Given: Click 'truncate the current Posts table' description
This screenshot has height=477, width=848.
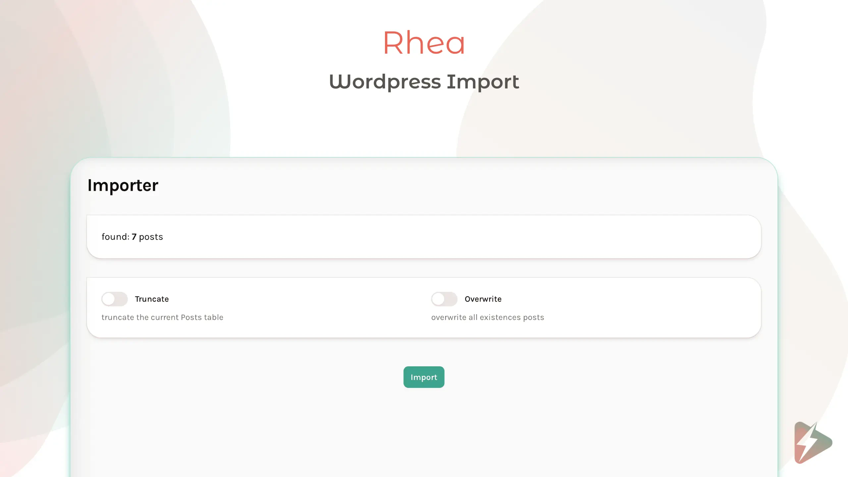Looking at the screenshot, I should pyautogui.click(x=162, y=317).
